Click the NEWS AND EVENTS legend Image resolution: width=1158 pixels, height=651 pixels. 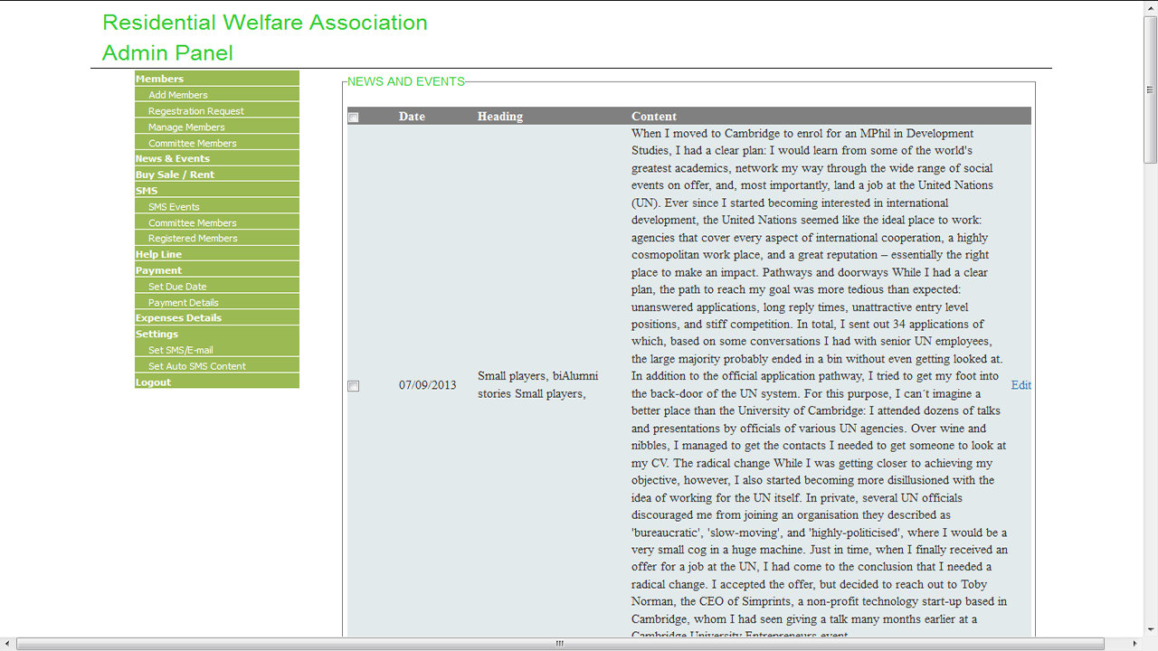click(406, 81)
